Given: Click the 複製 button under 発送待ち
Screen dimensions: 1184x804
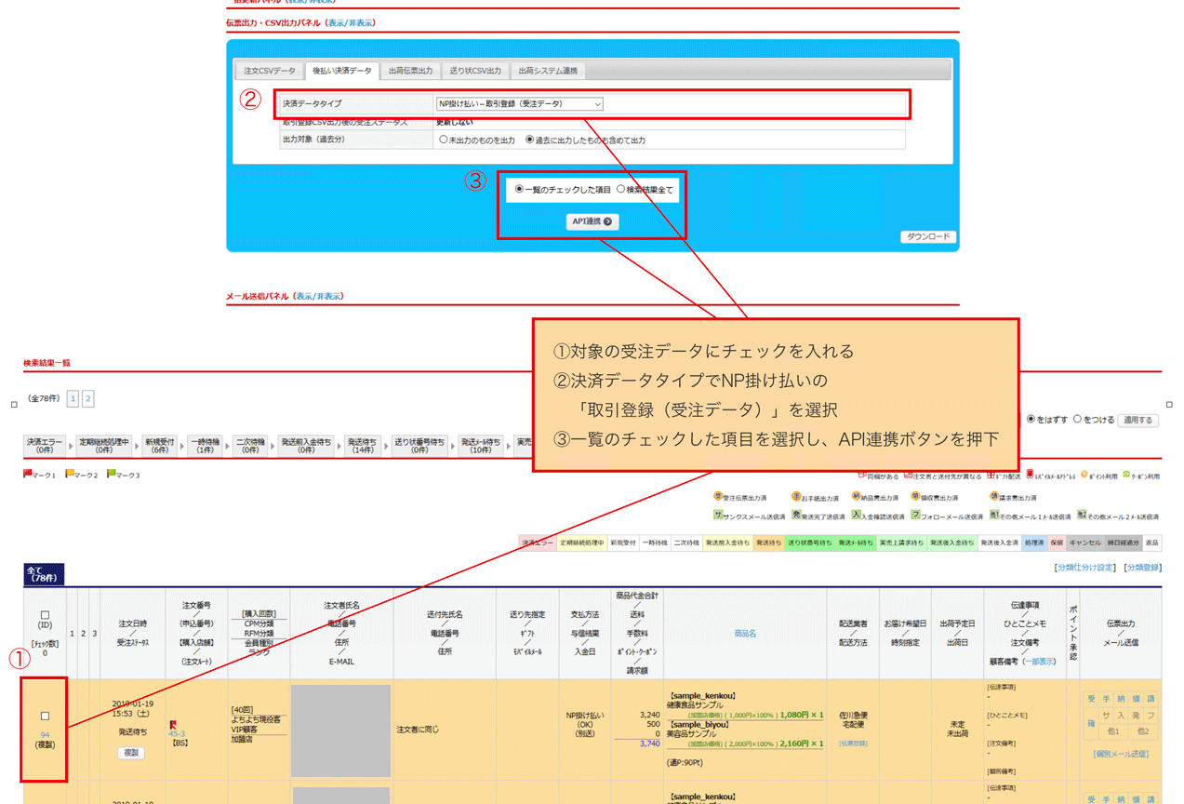Looking at the screenshot, I should (x=131, y=752).
